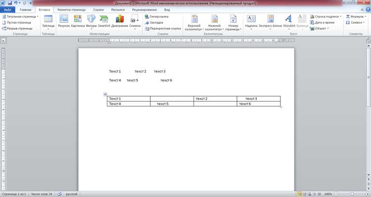Insert a Перекрестная ссылка
The width and height of the screenshot is (371, 197).
pyautogui.click(x=163, y=28)
